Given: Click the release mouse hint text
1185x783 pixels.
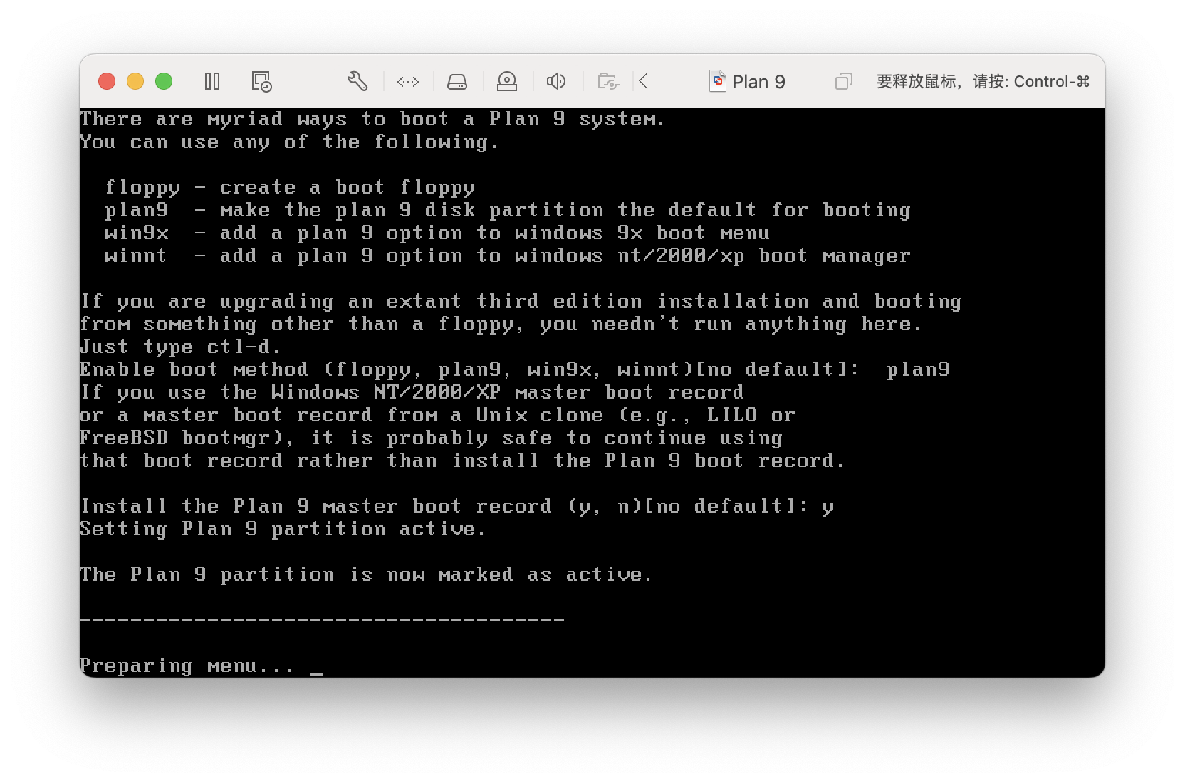Looking at the screenshot, I should pyautogui.click(x=983, y=81).
